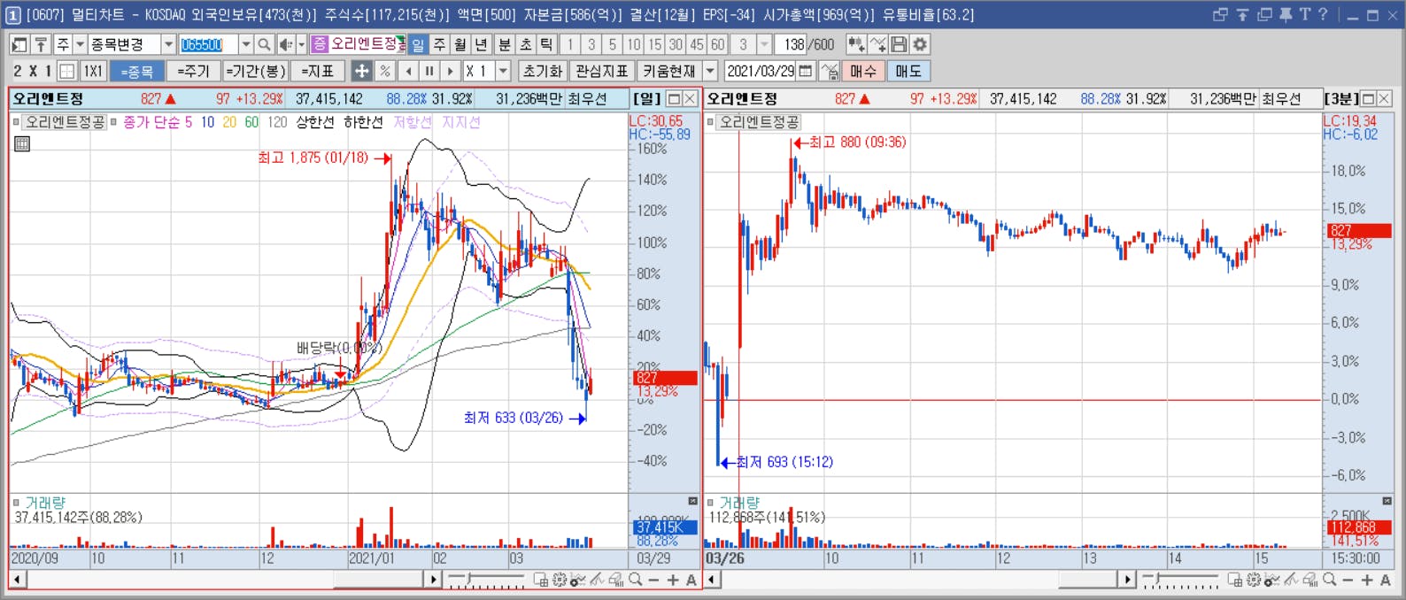Select the second (초) period
The height and width of the screenshot is (600, 1406).
(526, 44)
